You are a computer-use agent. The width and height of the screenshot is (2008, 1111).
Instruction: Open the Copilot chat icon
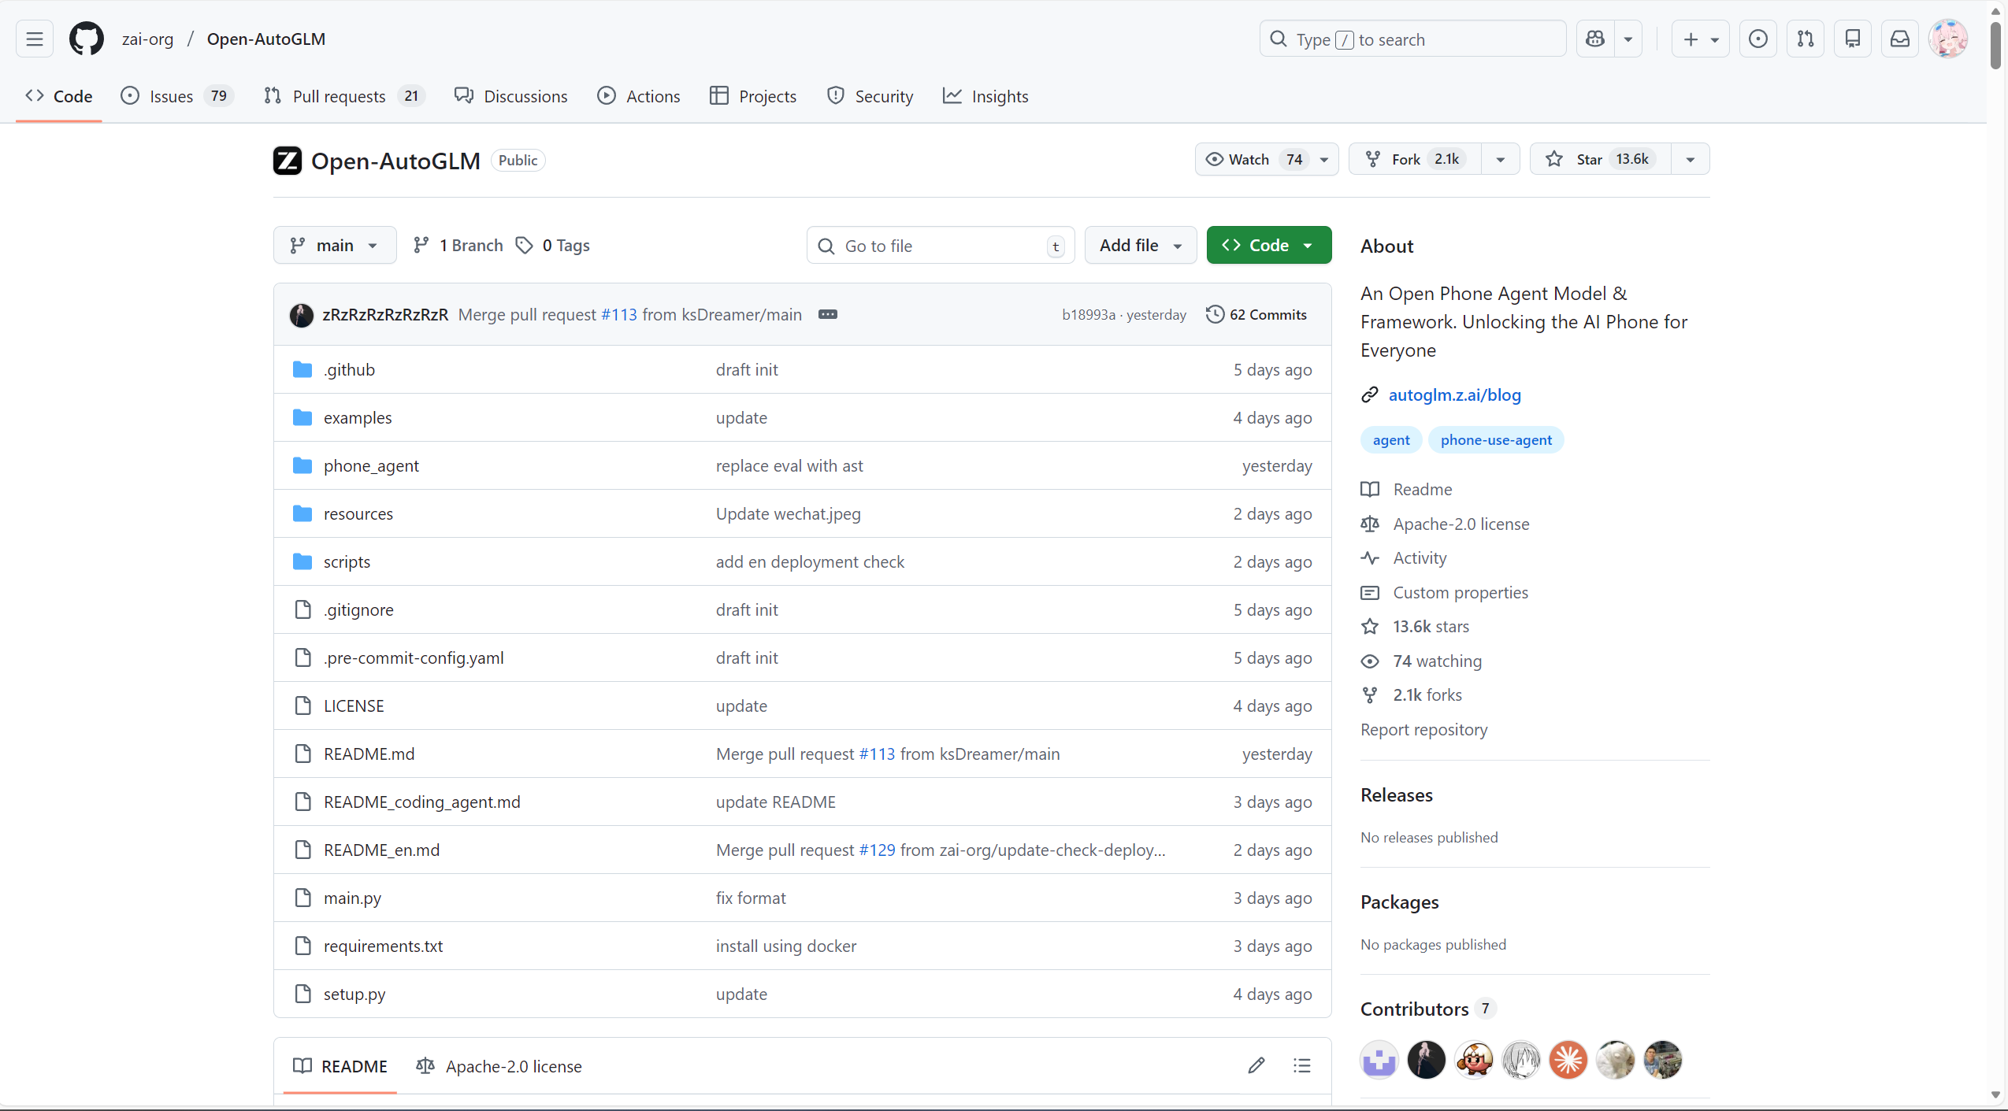1595,39
